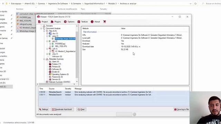Select the jpeg (1) file type icon
The image size is (221, 124).
pos(50,36)
